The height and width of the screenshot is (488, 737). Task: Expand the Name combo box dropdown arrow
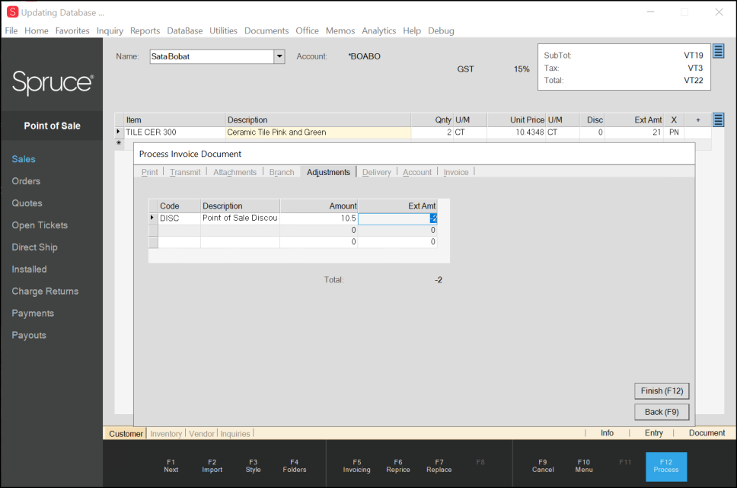[x=279, y=56]
